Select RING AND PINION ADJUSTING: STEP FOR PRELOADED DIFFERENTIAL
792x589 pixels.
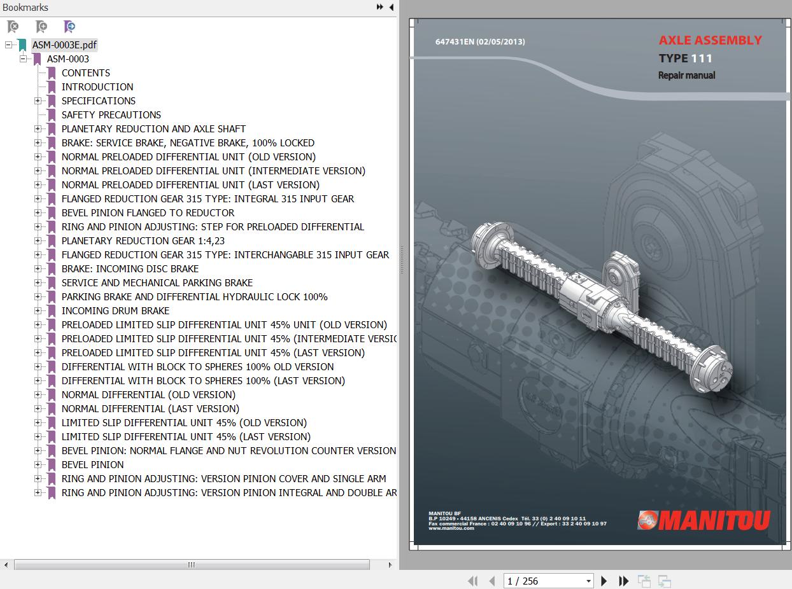point(213,227)
